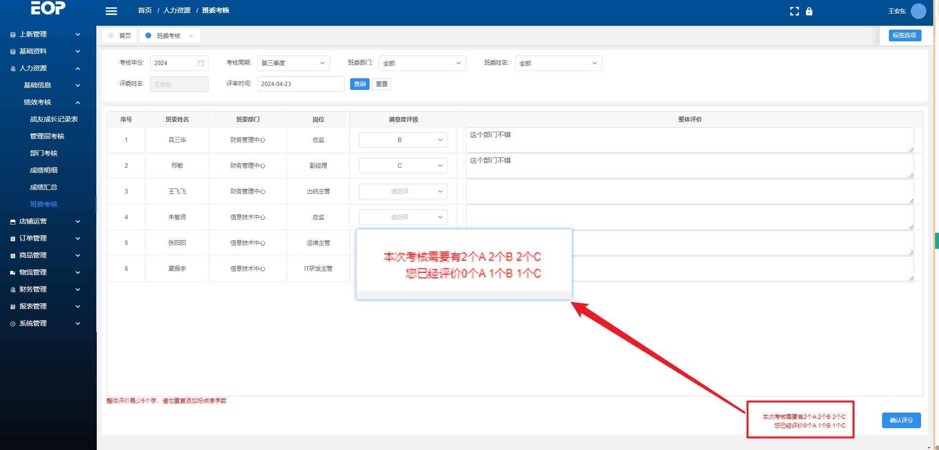
Task: Open satisfaction rating dropdown for 王飞飞
Action: click(x=403, y=191)
